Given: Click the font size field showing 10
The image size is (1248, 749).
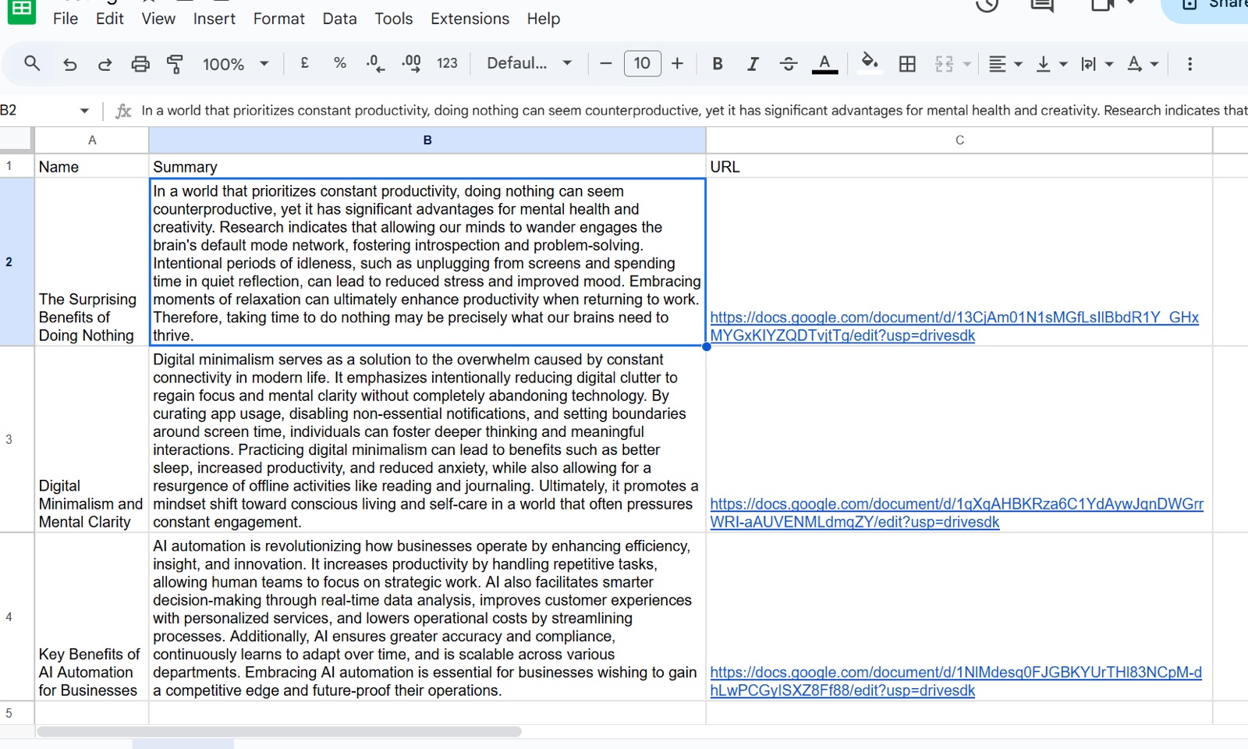Looking at the screenshot, I should (642, 63).
